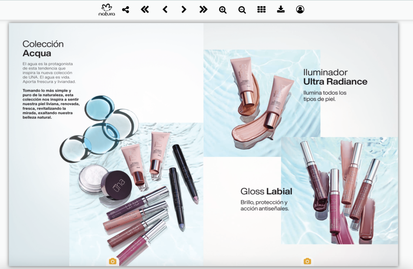Click the camera icon on left page

[x=113, y=261]
